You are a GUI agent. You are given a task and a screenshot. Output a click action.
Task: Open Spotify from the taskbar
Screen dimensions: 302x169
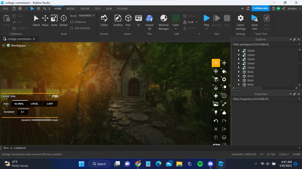[200, 164]
